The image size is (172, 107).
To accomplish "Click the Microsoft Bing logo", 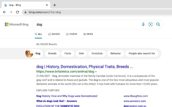I will [17, 24].
